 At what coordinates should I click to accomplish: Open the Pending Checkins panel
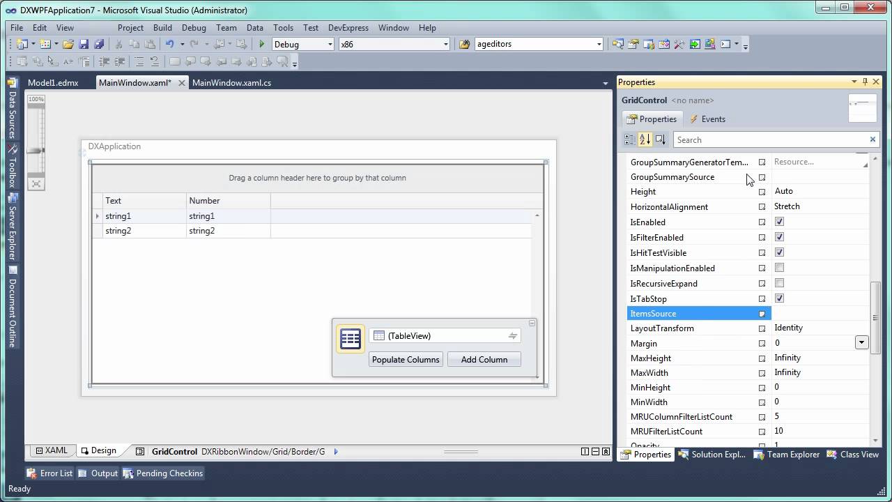coord(163,473)
